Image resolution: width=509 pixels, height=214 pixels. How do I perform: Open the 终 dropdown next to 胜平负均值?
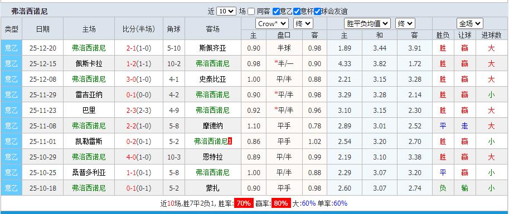pyautogui.click(x=405, y=24)
